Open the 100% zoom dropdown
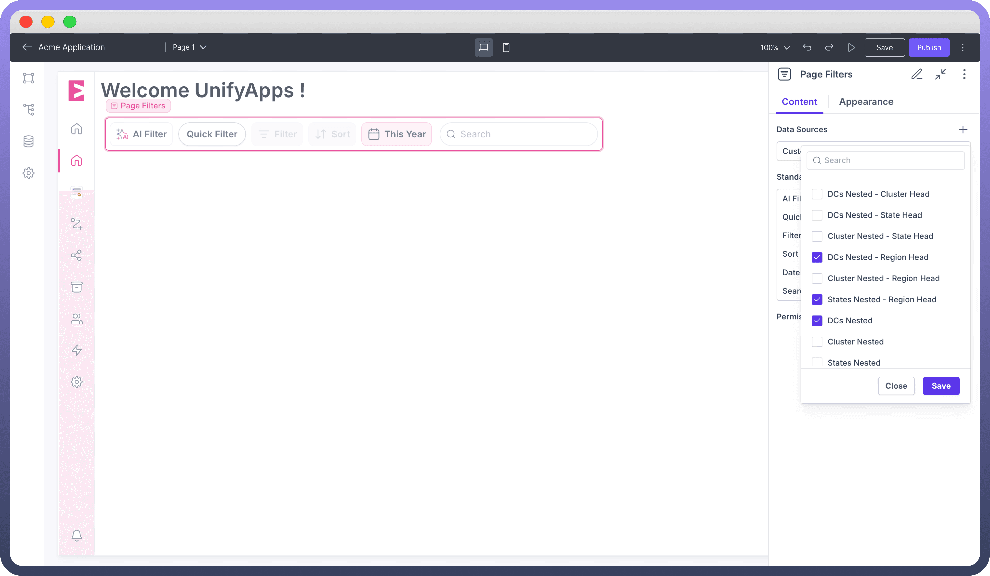This screenshot has width=990, height=576. point(775,47)
